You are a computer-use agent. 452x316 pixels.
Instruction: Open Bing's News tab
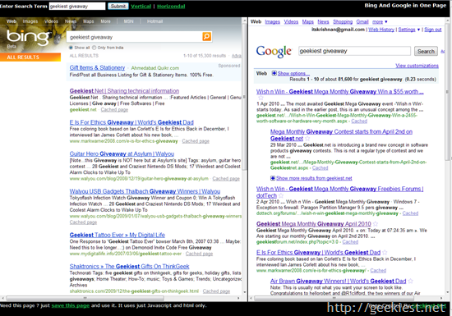[x=71, y=21]
